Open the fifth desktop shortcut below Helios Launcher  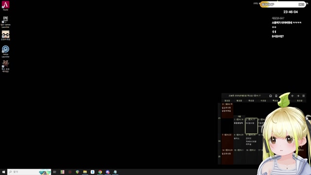(x=5, y=67)
